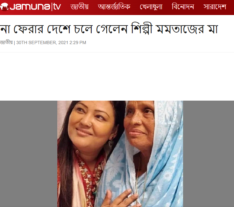The height and width of the screenshot is (207, 234).
Task: Click the 30th September 2021 timestamp
Action: point(51,43)
